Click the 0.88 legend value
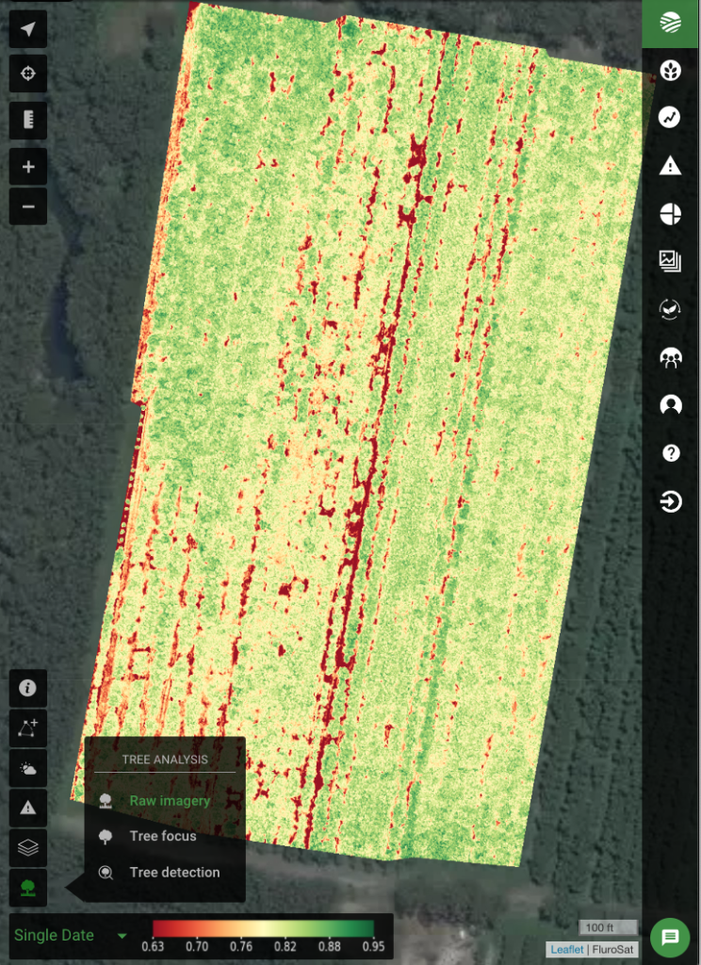Image resolution: width=701 pixels, height=965 pixels. (330, 946)
